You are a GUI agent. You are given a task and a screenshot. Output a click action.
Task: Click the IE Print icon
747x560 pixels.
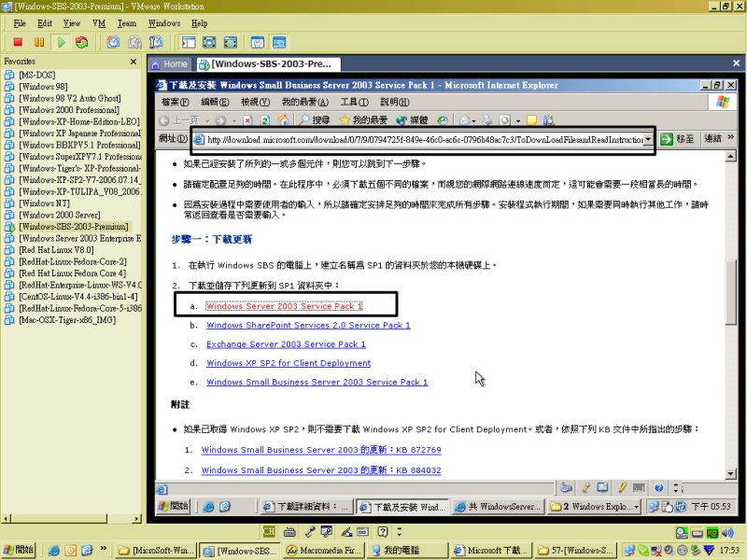point(486,120)
